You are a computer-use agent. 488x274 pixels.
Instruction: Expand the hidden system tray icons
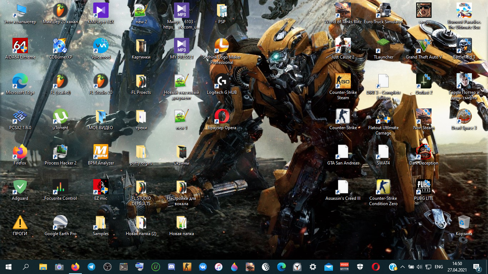[403, 267]
